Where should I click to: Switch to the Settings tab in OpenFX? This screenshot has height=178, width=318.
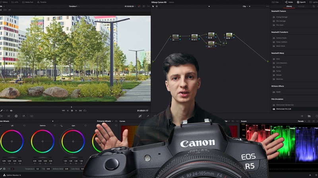pyautogui.click(x=301, y=6)
